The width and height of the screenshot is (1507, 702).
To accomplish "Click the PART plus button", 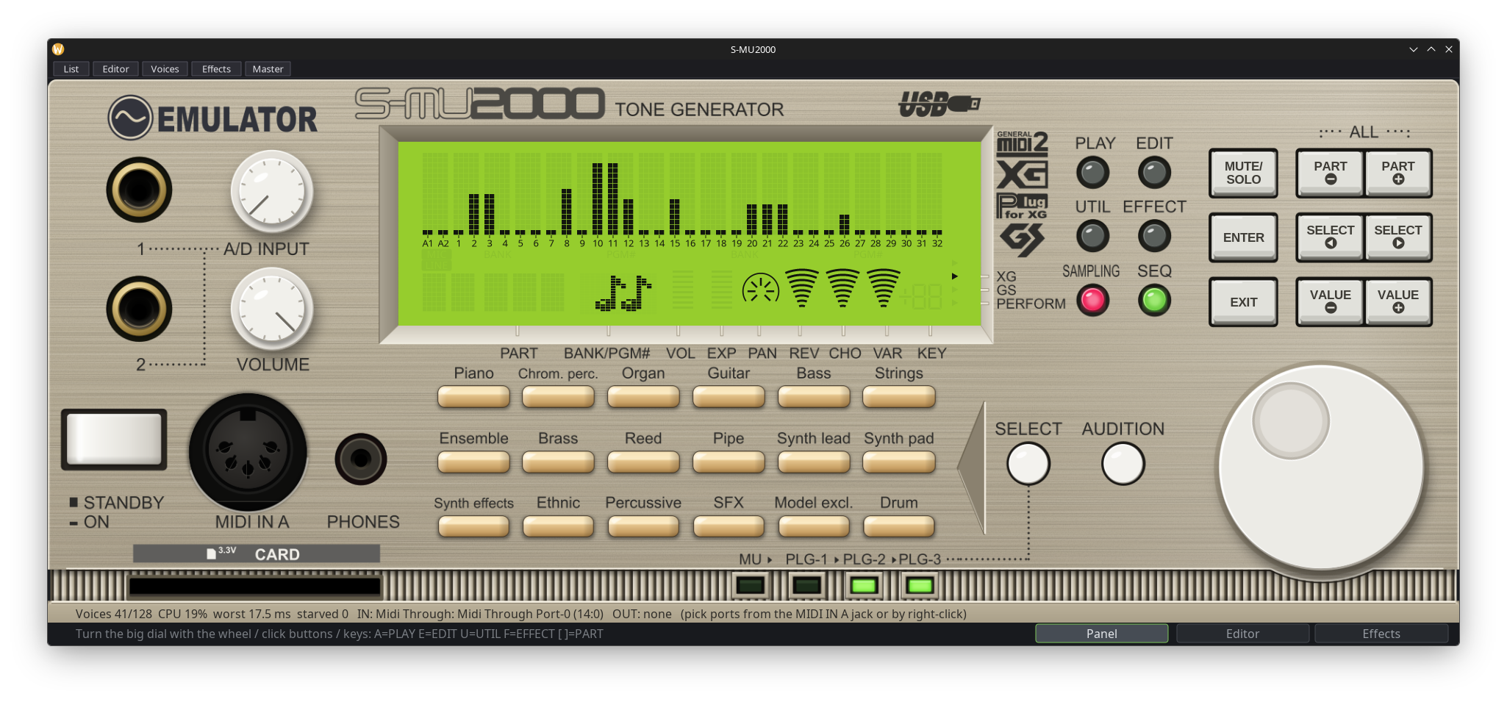I will tap(1397, 173).
